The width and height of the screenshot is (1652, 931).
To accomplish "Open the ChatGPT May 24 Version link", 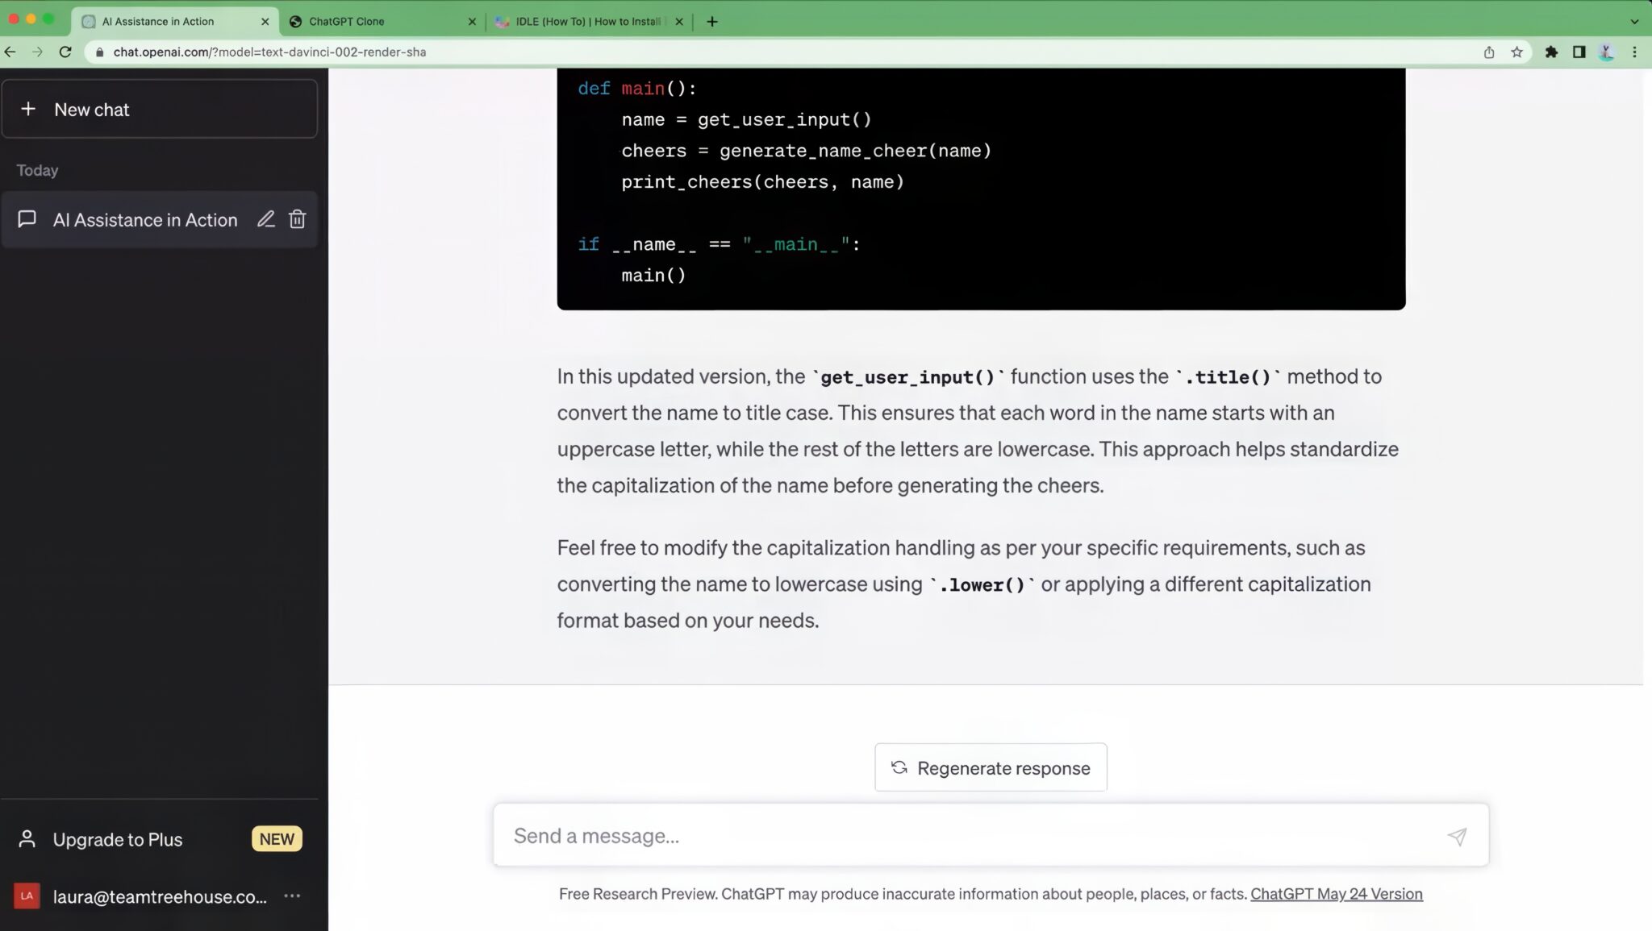I will coord(1336,893).
